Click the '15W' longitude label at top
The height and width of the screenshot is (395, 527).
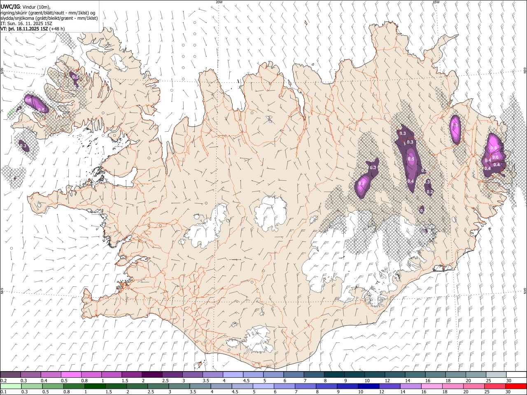436,2
